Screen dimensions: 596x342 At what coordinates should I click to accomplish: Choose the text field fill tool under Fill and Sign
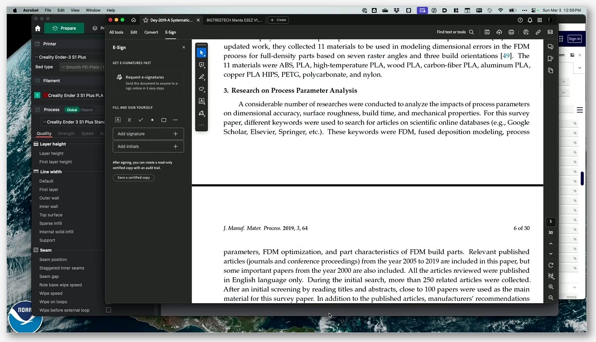(118, 120)
